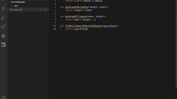Click the 'height' parameter on line 7
The height and width of the screenshot is (99, 177).
[x=100, y=16]
